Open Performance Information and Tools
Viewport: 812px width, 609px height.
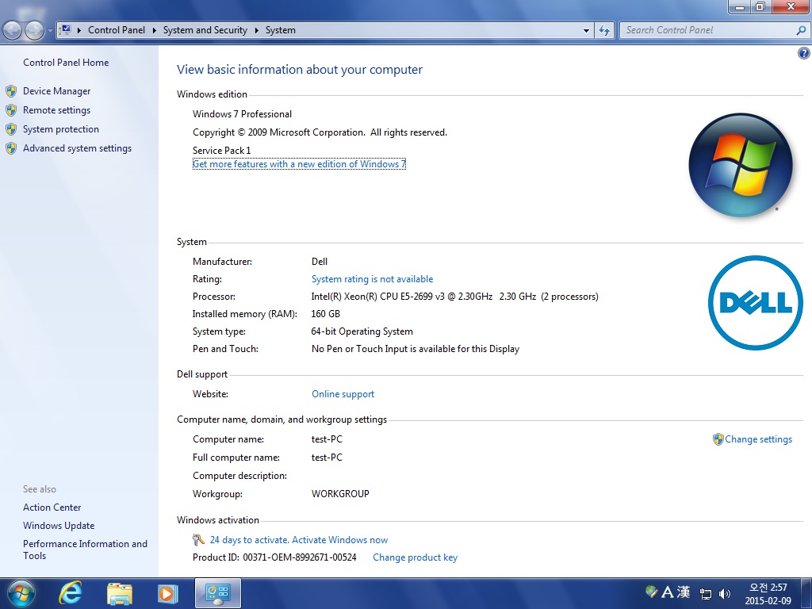[85, 550]
